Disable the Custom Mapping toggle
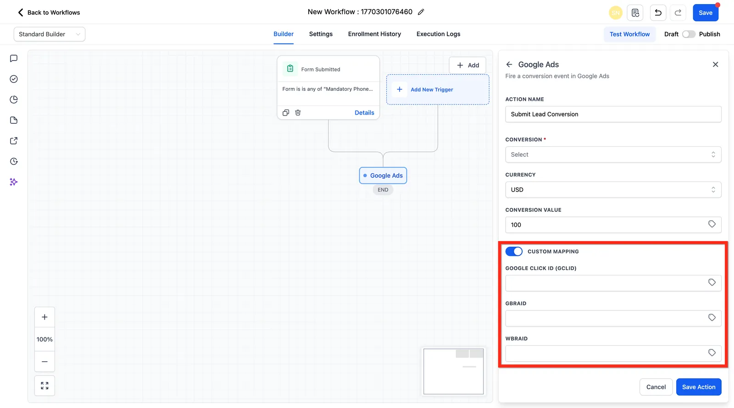Image resolution: width=734 pixels, height=408 pixels. point(514,252)
